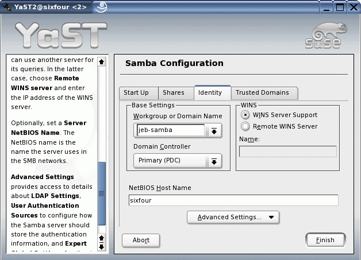This screenshot has width=361, height=260.
Task: Select Remote WINS Server radio button
Action: (245, 126)
